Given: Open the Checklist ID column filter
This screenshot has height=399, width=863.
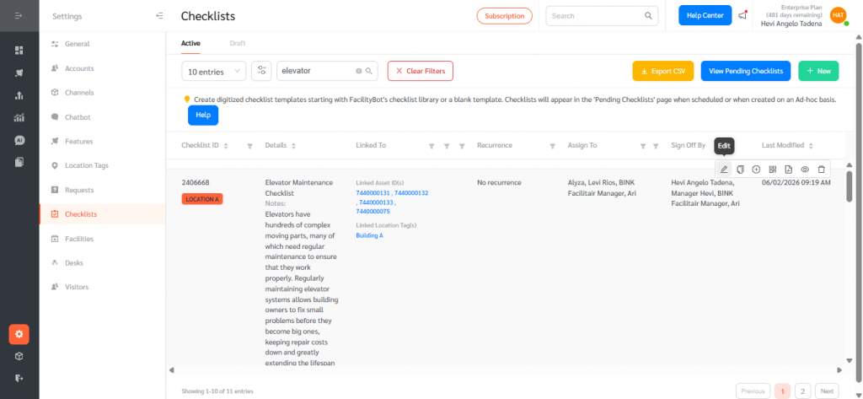Looking at the screenshot, I should click(250, 146).
